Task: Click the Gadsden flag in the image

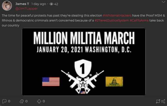Action: click(x=114, y=82)
